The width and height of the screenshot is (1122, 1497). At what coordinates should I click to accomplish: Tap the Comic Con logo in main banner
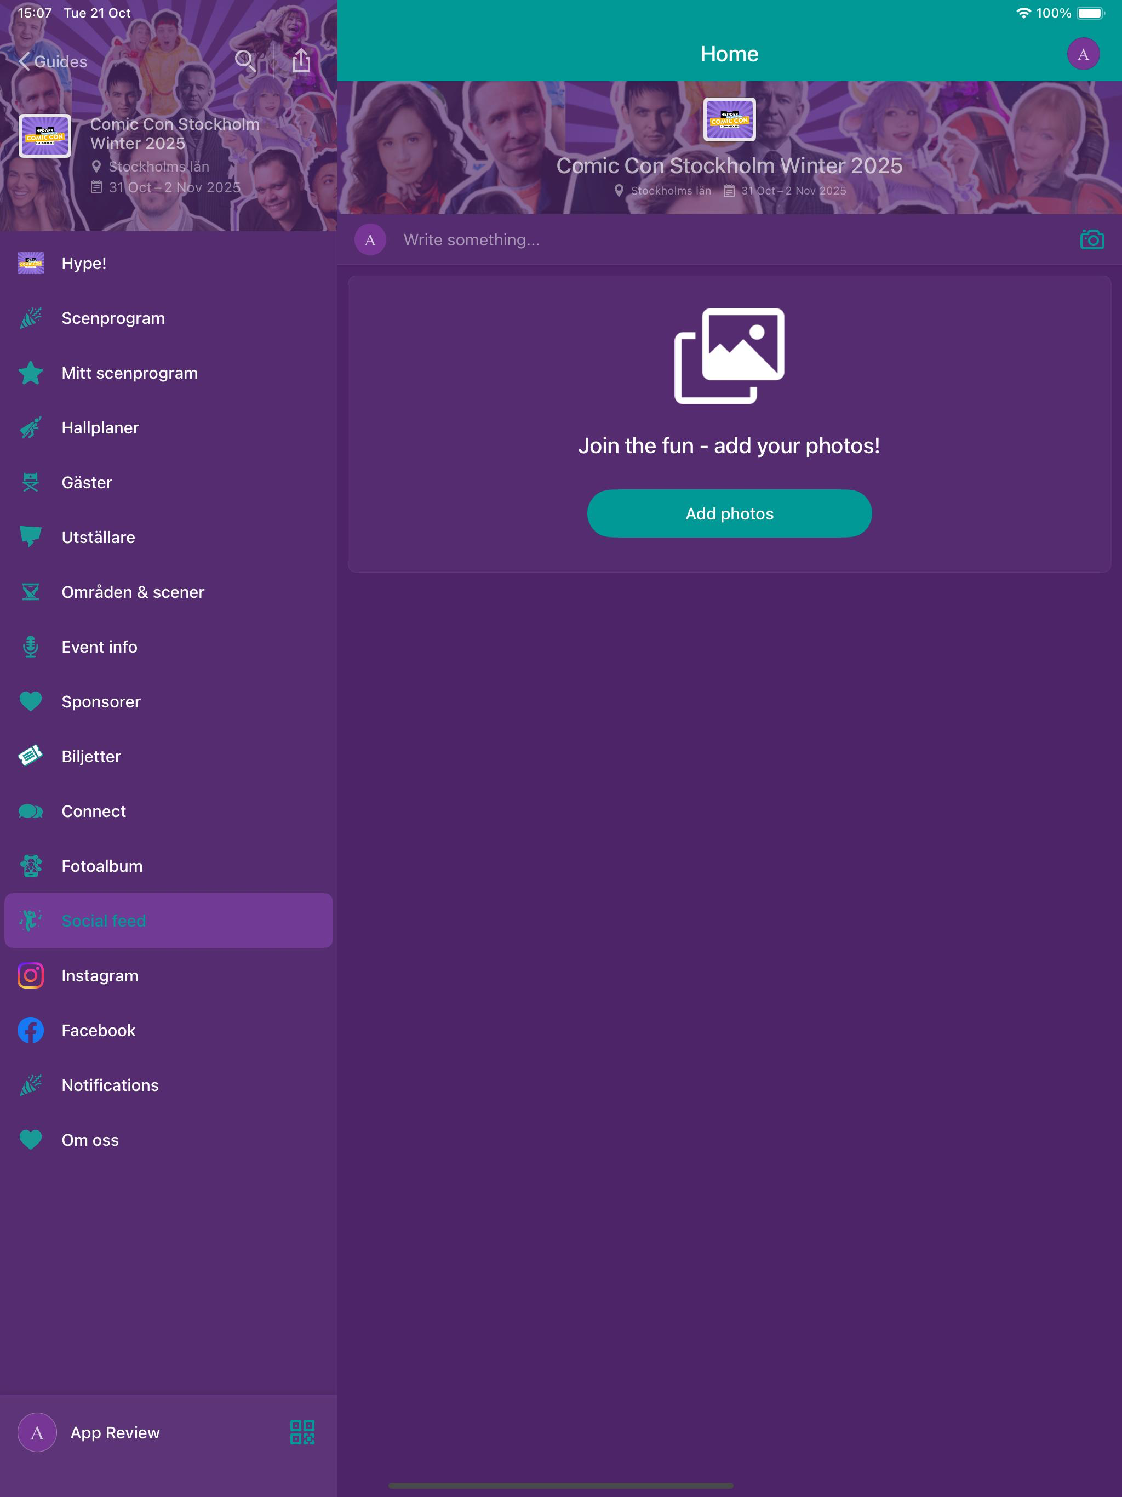click(x=729, y=119)
